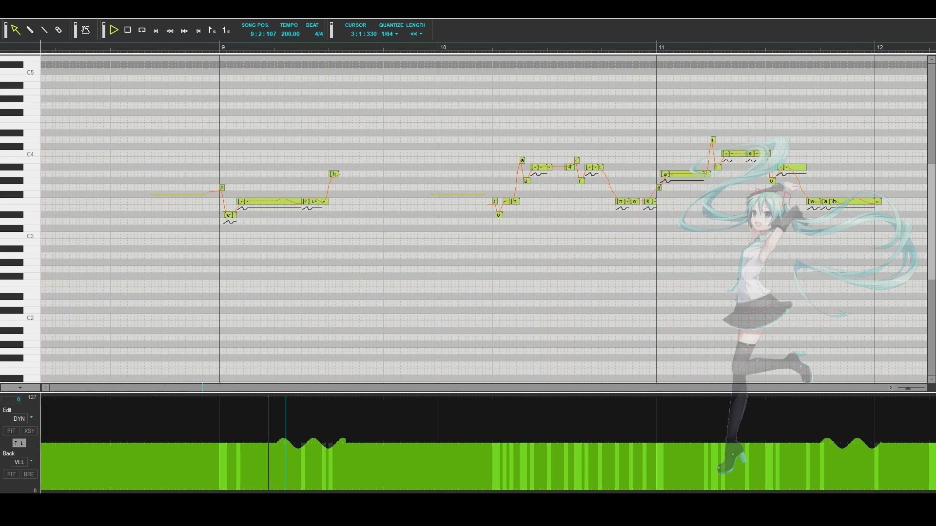Select the line tool
The image size is (936, 526).
point(44,30)
